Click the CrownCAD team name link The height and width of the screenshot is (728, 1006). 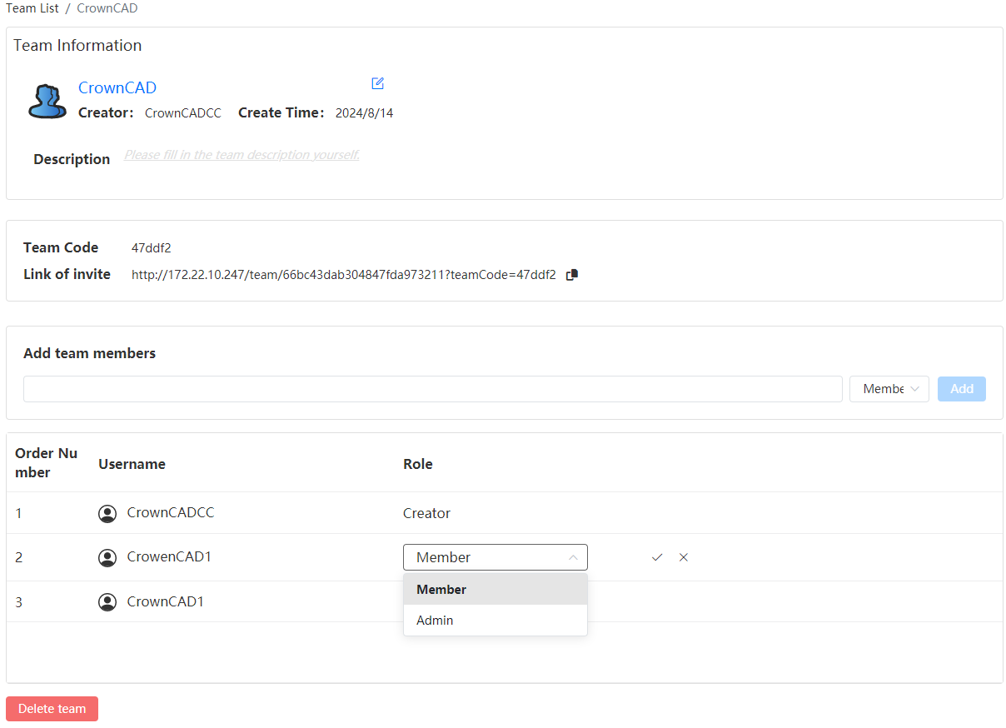coord(117,87)
